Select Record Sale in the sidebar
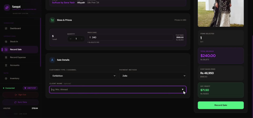 click(20, 50)
